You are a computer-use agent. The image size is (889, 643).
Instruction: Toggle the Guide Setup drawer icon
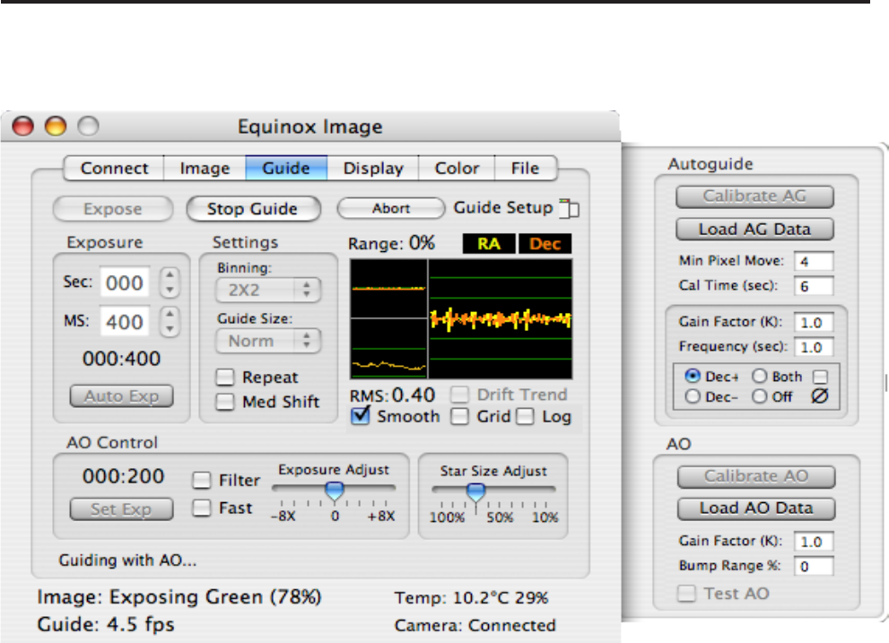pyautogui.click(x=570, y=208)
